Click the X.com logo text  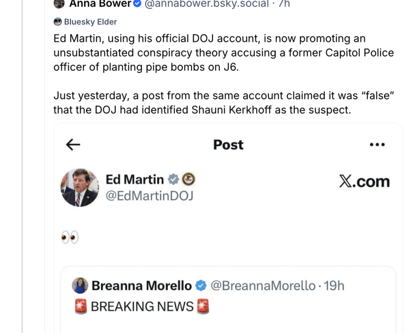(x=364, y=181)
